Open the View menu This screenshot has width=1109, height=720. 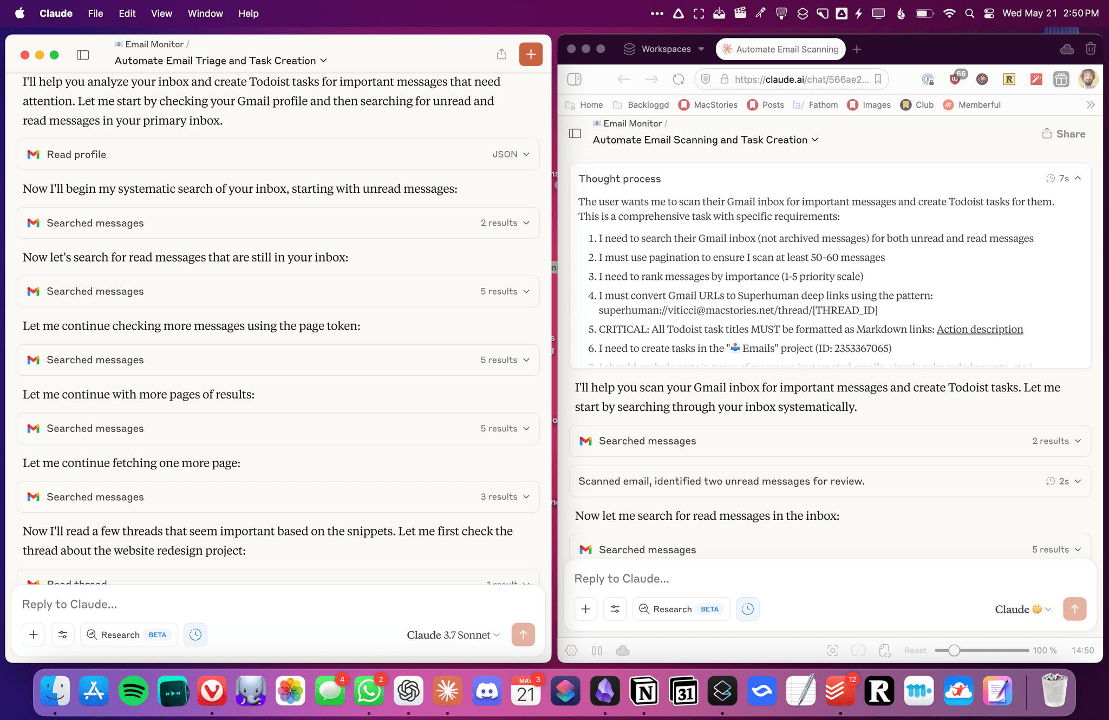point(161,13)
